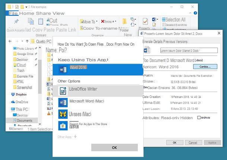Click the sidebar scroll up arrow
This screenshot has width=227, height=160.
point(40,48)
